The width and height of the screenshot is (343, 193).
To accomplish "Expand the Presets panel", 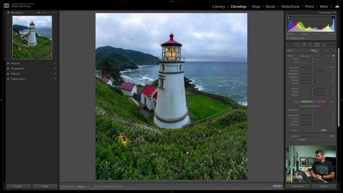I will tap(8, 63).
